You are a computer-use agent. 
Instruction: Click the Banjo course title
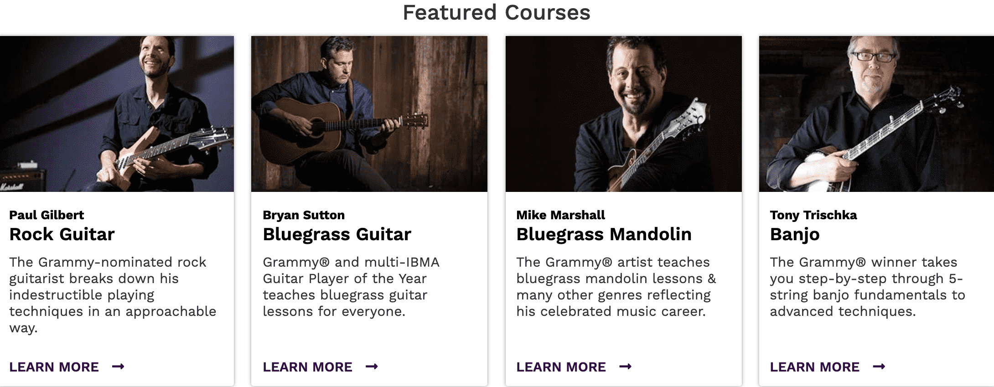coord(795,235)
